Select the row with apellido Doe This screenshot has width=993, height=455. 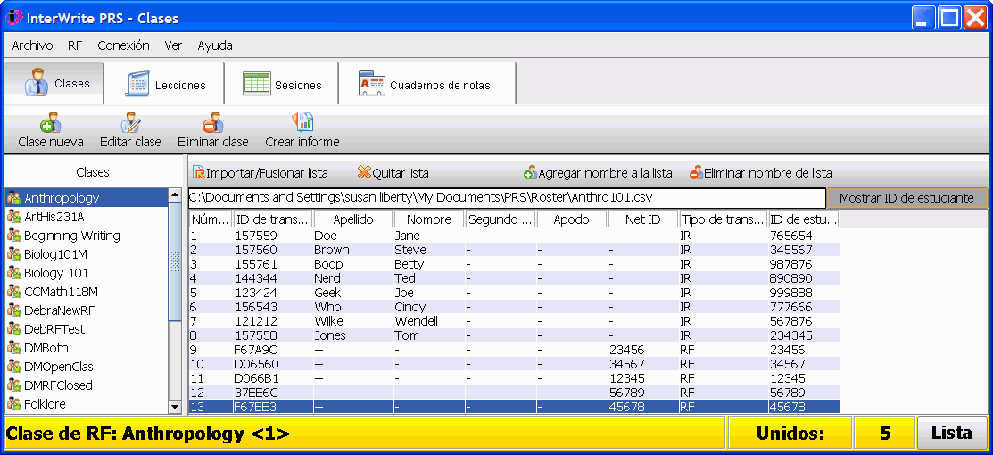pos(514,236)
